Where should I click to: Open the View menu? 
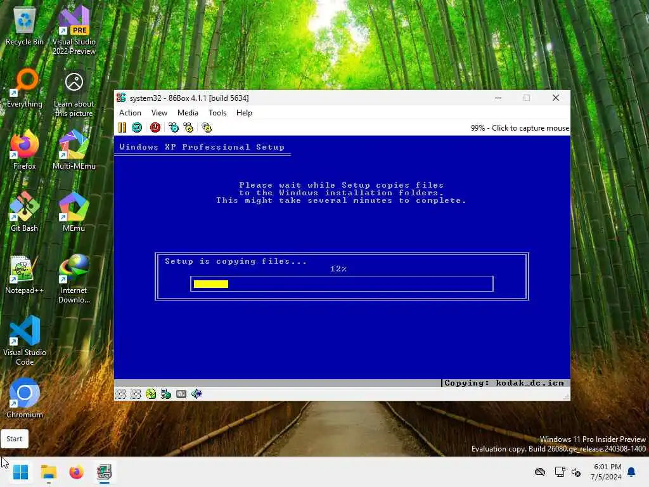159,113
